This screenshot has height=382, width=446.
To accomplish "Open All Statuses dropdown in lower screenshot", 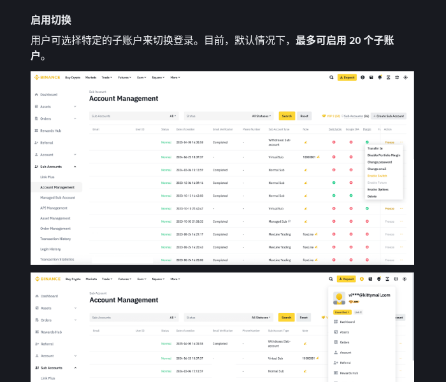I will pos(261,318).
